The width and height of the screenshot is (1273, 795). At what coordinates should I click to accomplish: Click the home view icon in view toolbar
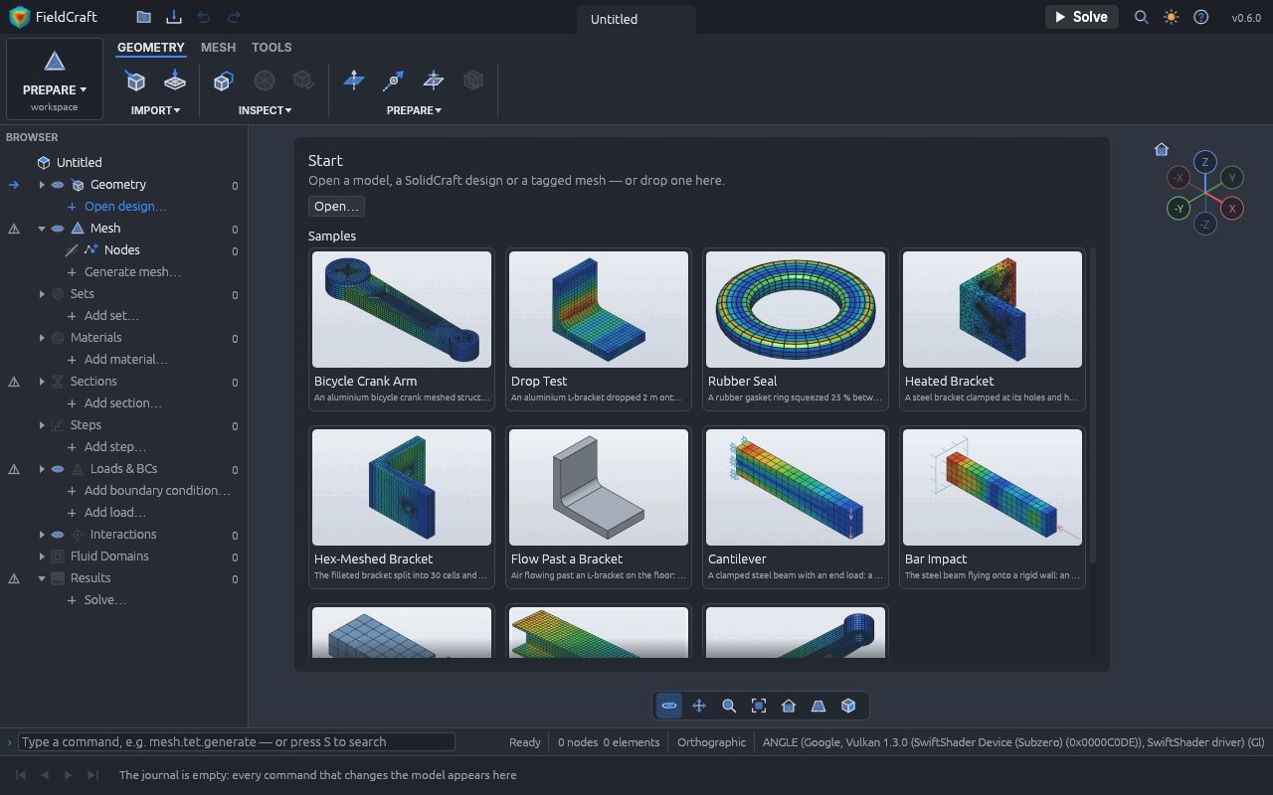pos(789,706)
